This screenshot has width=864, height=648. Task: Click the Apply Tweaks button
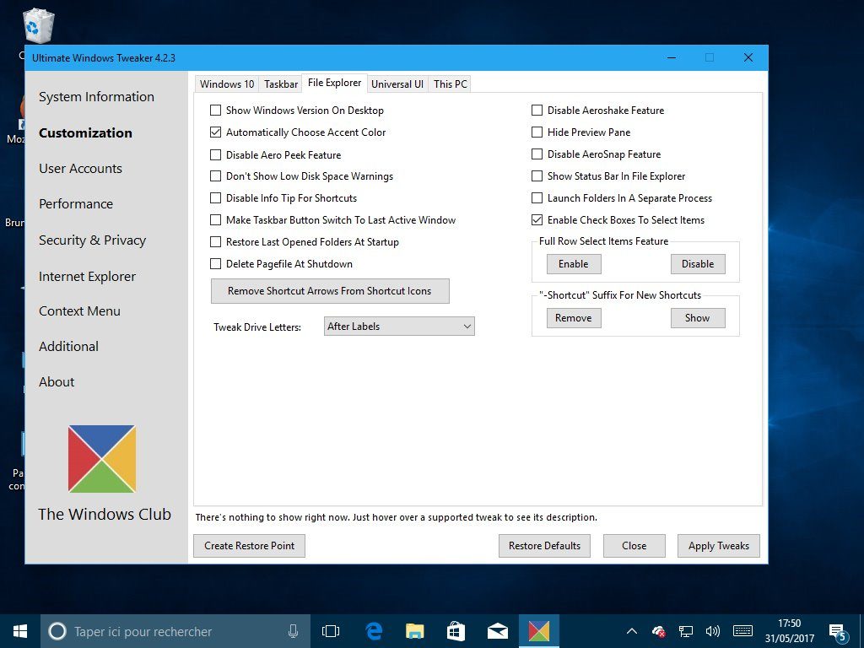[x=719, y=546]
